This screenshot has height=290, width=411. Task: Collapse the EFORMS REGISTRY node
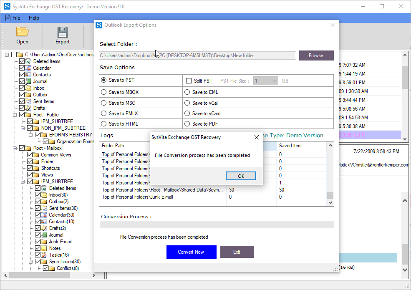(x=30, y=135)
